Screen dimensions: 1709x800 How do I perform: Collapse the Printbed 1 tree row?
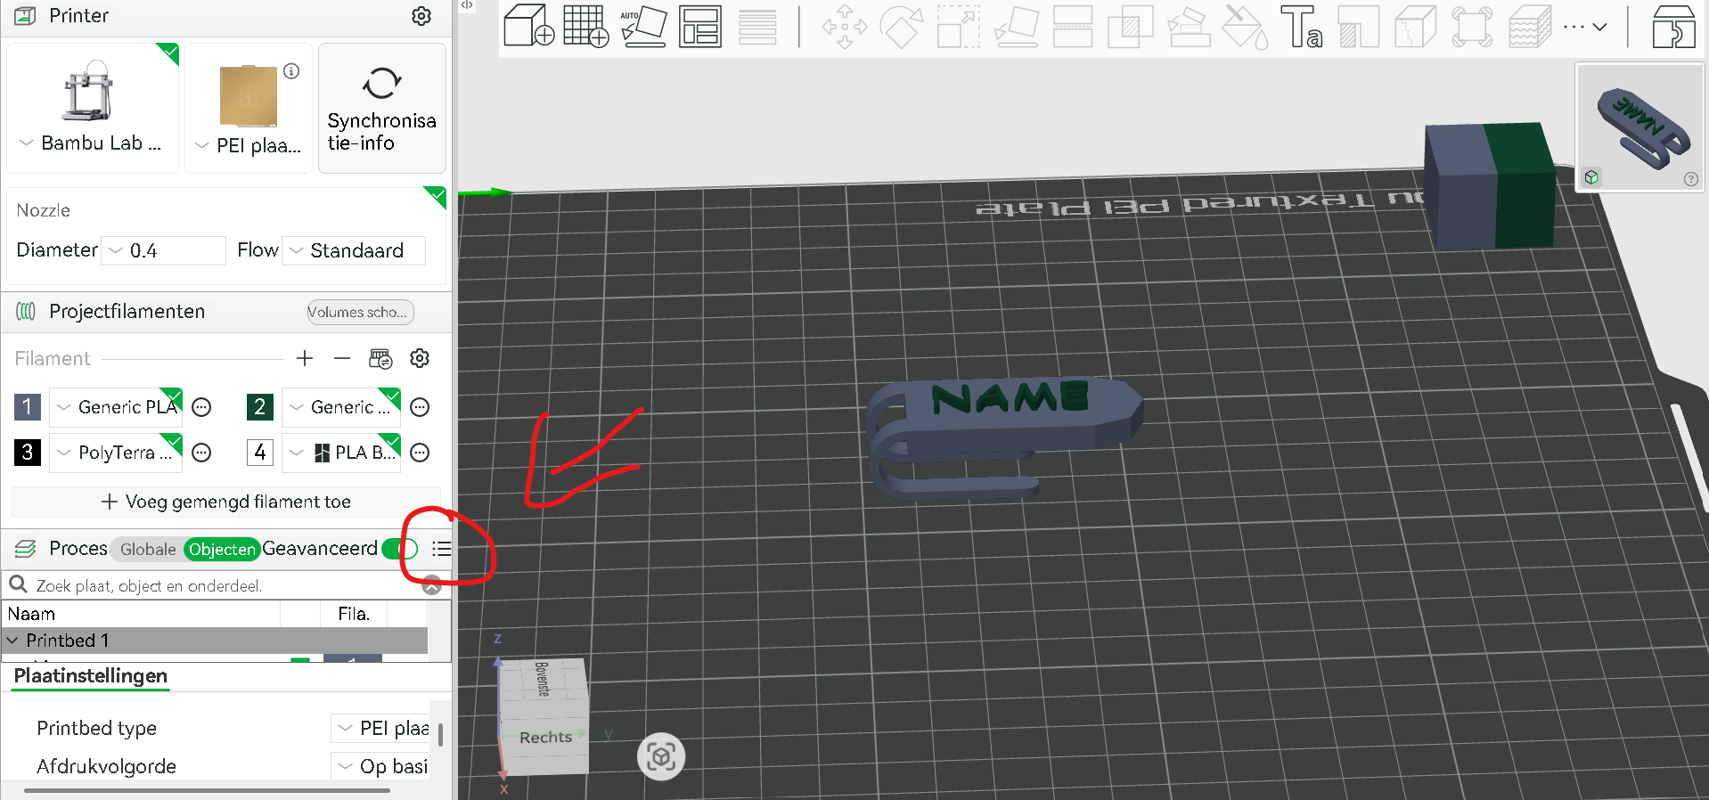click(12, 641)
